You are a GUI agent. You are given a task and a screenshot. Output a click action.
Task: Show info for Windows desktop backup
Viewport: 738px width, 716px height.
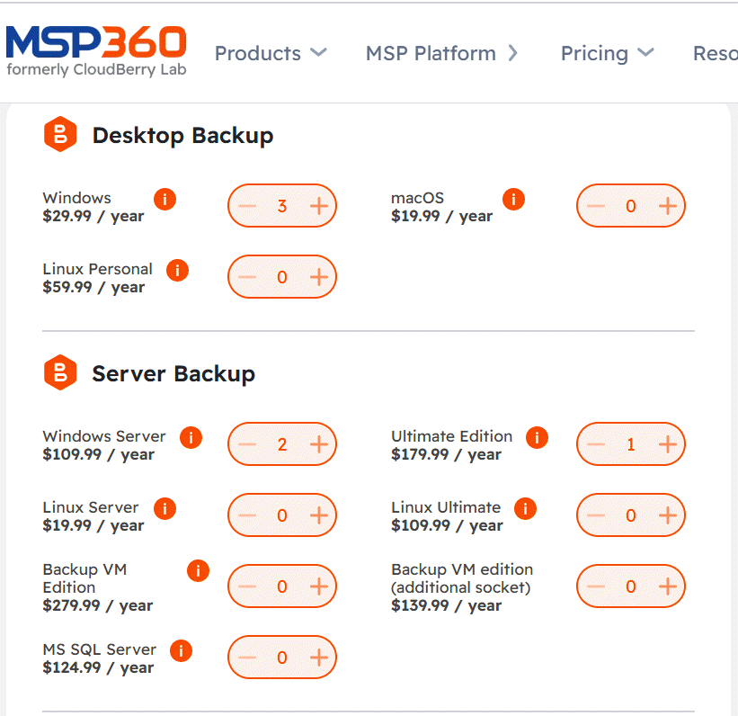(164, 199)
